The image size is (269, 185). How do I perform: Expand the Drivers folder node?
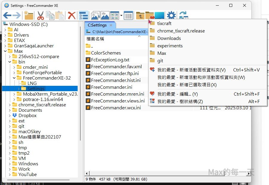click(x=5, y=35)
